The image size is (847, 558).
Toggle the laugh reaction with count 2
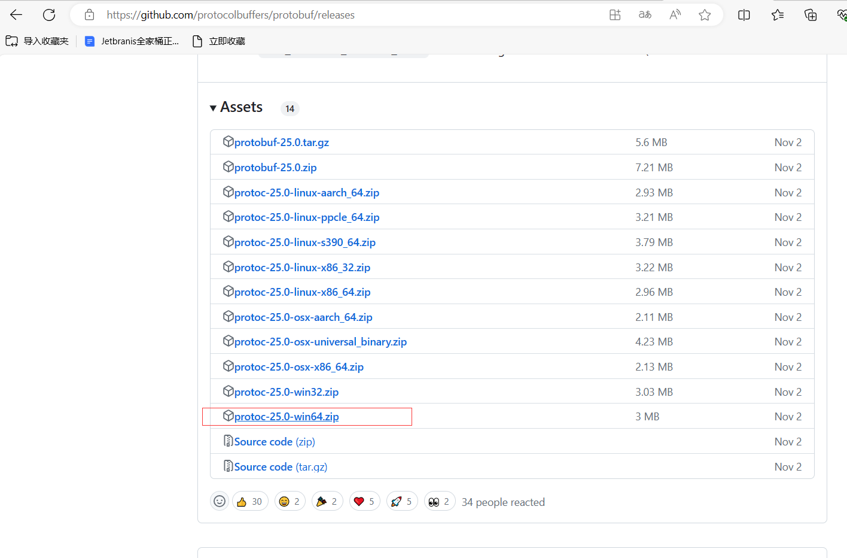coord(290,501)
